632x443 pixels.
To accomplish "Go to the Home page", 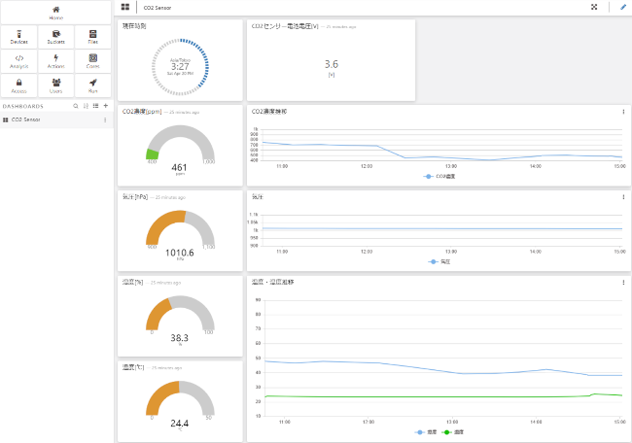I will click(56, 13).
